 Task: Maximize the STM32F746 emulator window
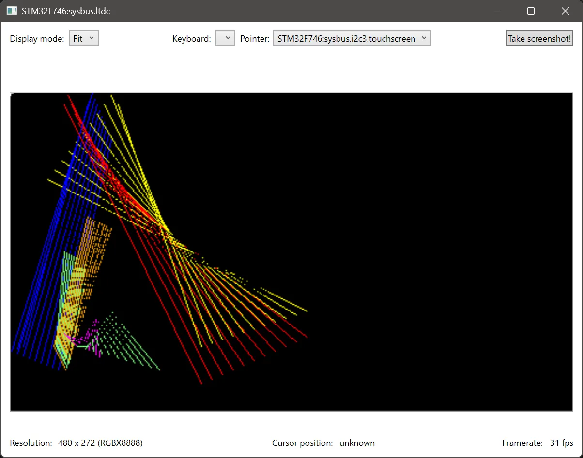531,11
